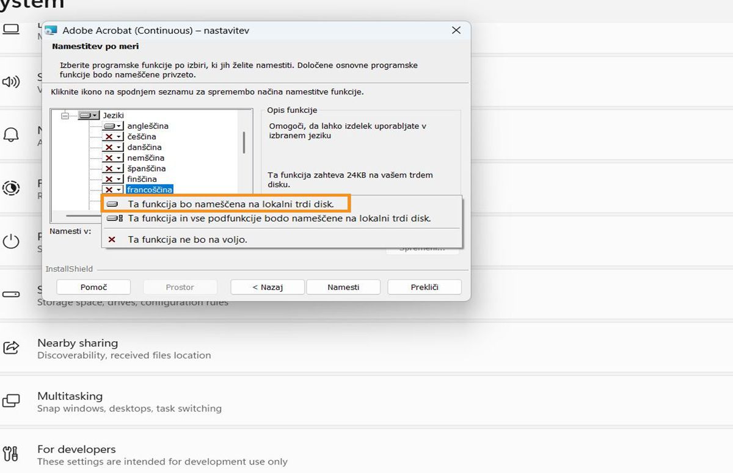Collapse the Jeziki tree node
The width and height of the screenshot is (733, 473).
coord(65,115)
